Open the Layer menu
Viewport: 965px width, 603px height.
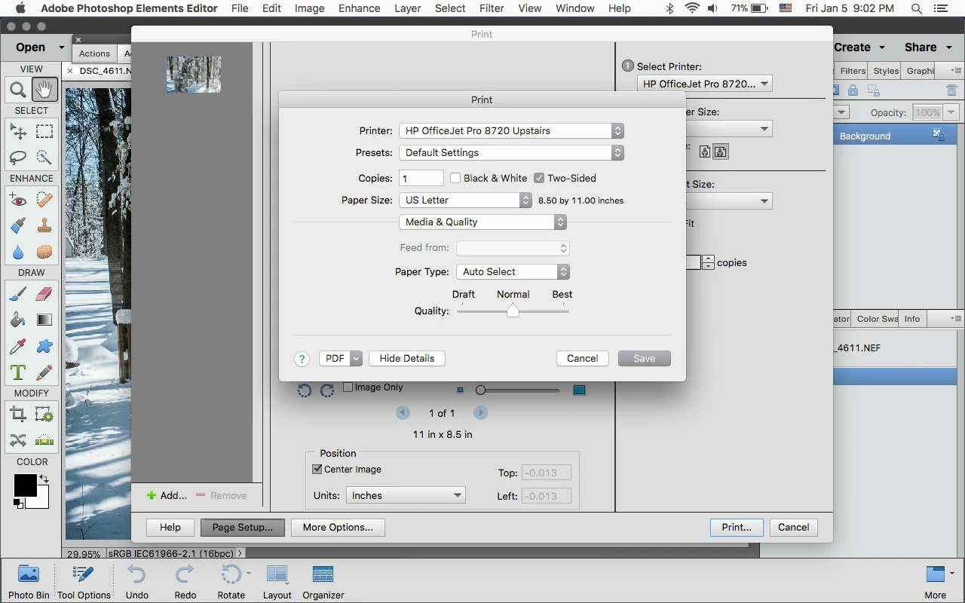(407, 8)
